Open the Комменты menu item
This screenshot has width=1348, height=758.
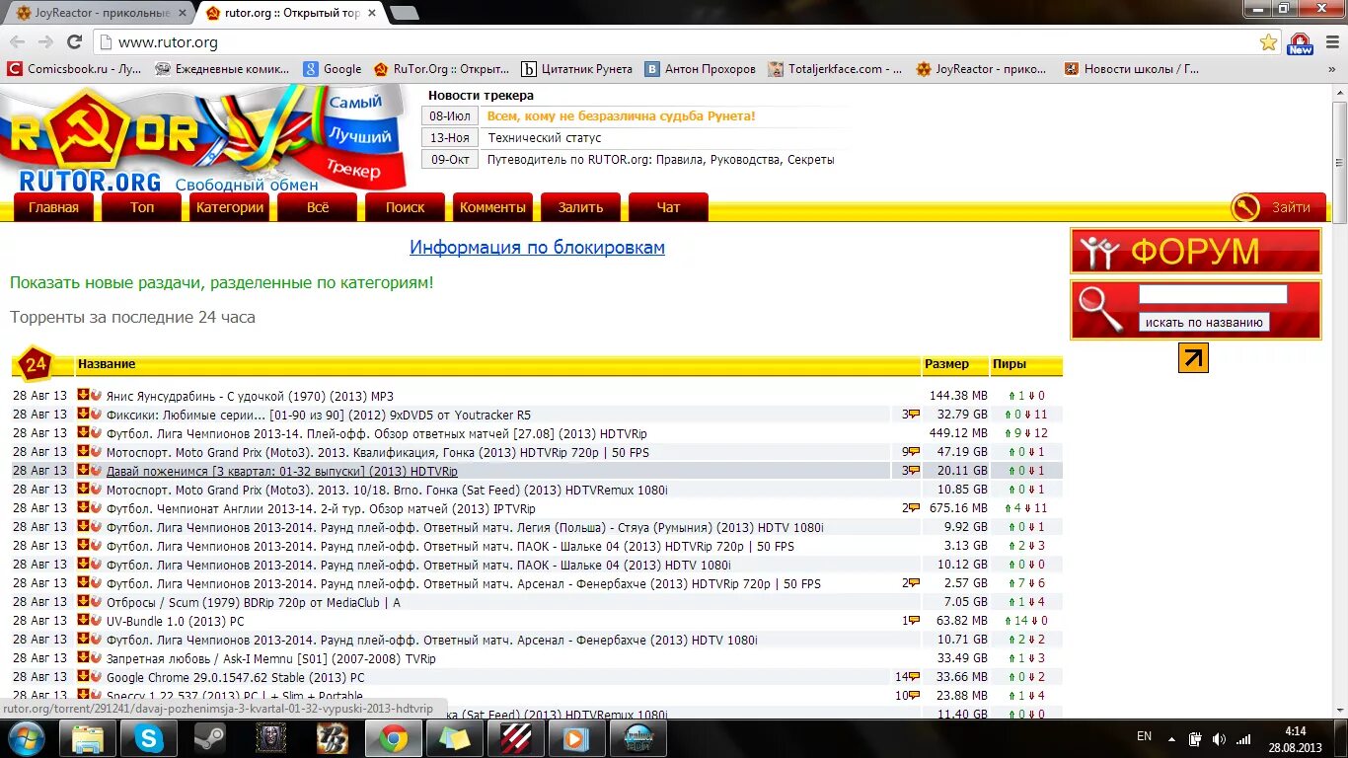point(492,207)
